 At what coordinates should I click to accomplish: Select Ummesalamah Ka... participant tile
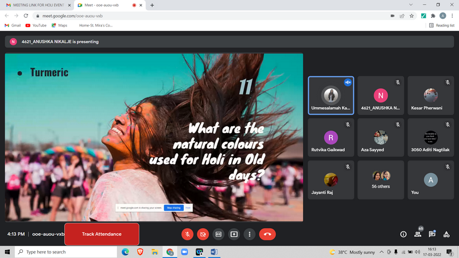point(331,95)
